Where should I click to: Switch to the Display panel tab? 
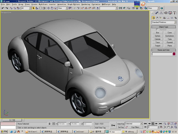click(x=170, y=13)
